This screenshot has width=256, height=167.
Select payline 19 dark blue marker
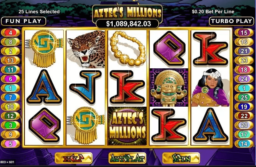(x=244, y=107)
